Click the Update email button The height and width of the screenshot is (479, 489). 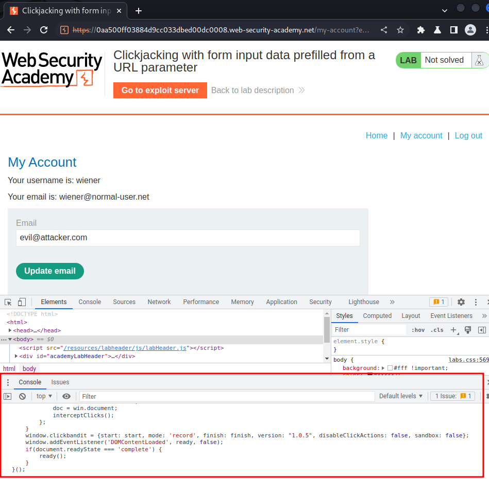click(50, 271)
